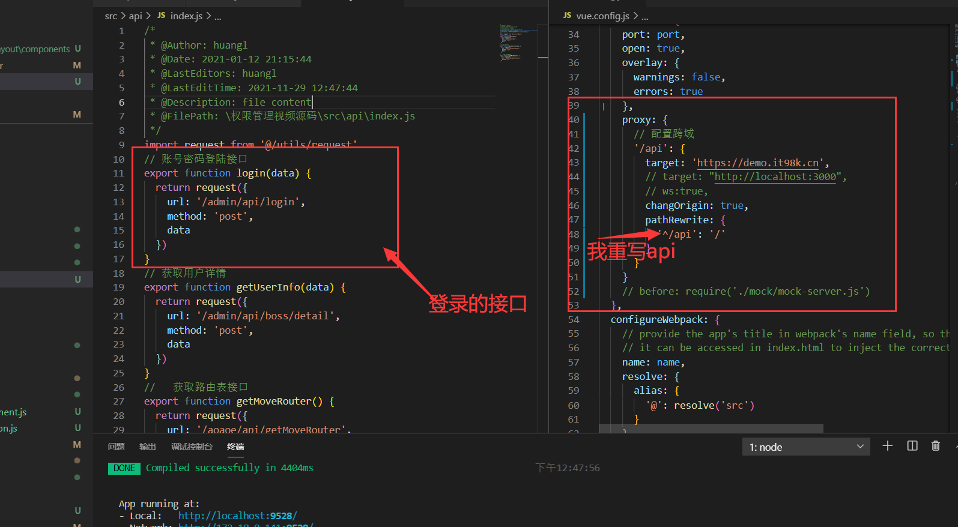Split the terminal panel
This screenshot has width=958, height=527.
click(x=912, y=446)
